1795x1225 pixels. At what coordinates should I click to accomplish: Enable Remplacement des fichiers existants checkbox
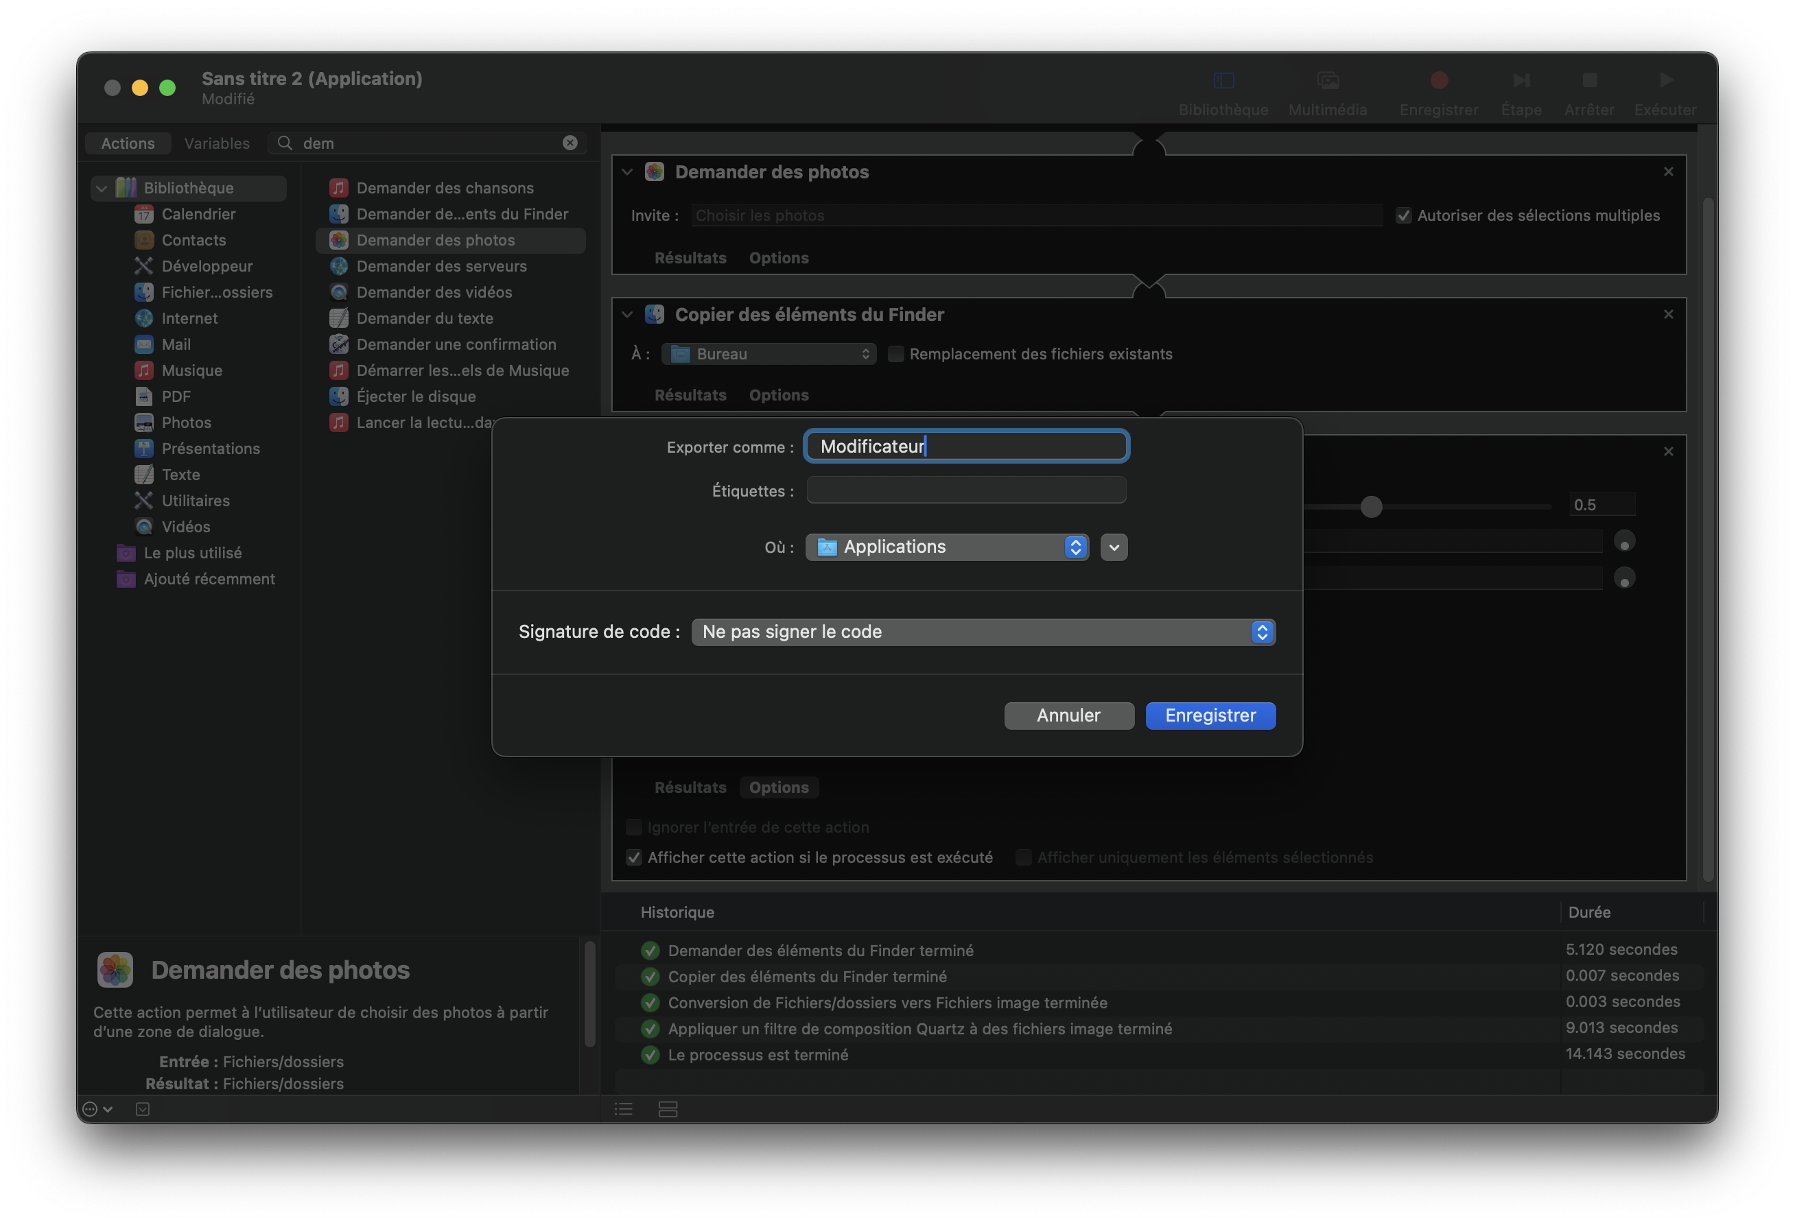tap(896, 353)
